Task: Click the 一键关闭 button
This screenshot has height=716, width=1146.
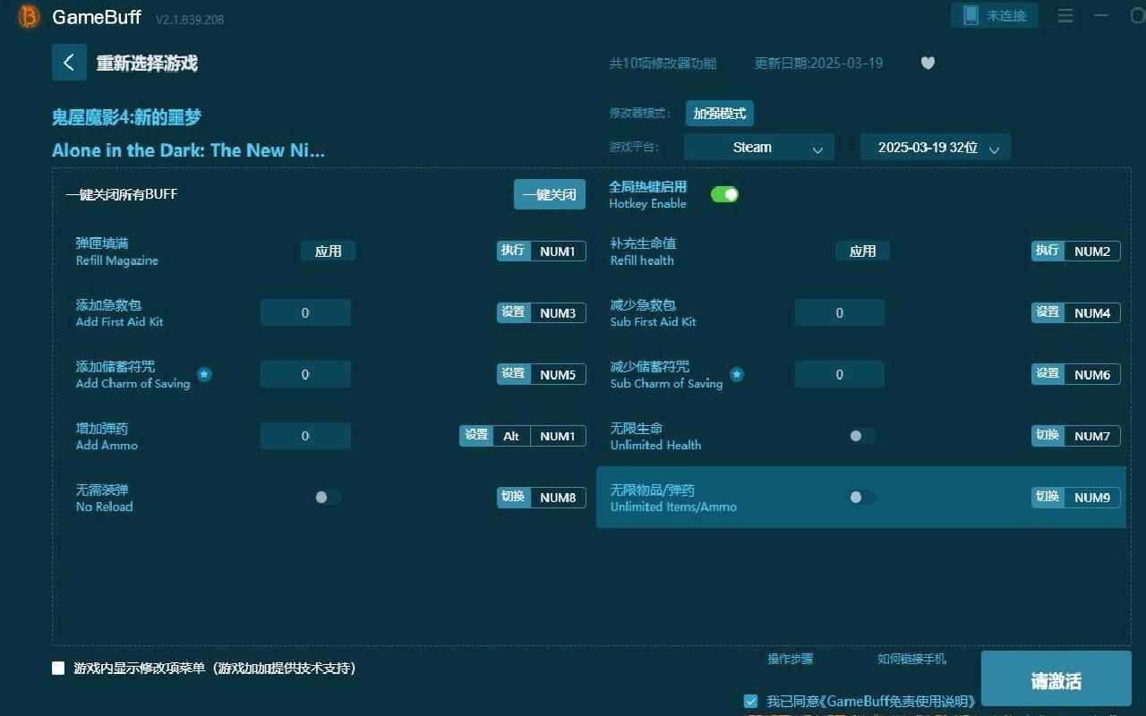Action: (x=550, y=194)
